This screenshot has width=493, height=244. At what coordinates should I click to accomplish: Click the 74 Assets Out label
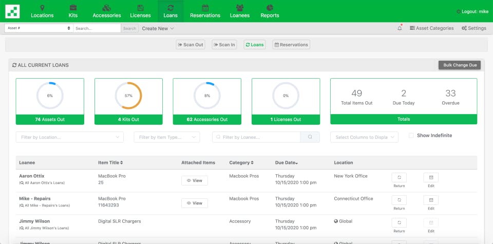click(x=50, y=120)
